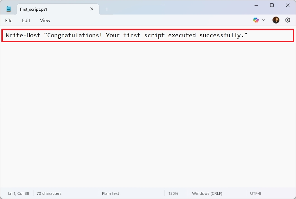
Task: Open the File menu
Action: coord(9,20)
